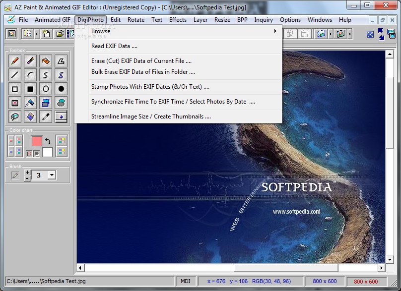401x291 pixels.
Task: Select the Spray can tool
Action: tap(30, 103)
